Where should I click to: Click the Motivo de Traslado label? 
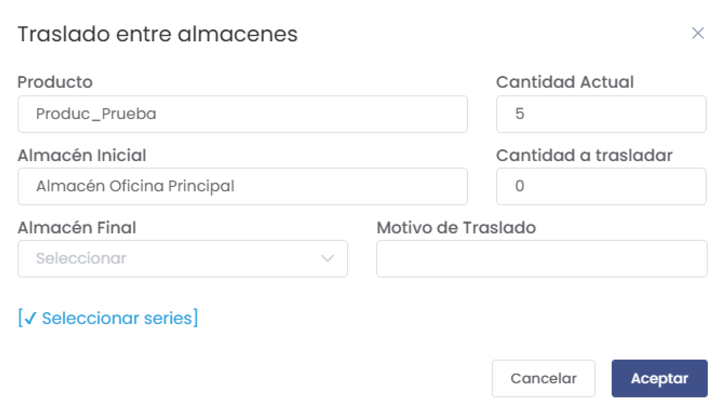pyautogui.click(x=455, y=227)
